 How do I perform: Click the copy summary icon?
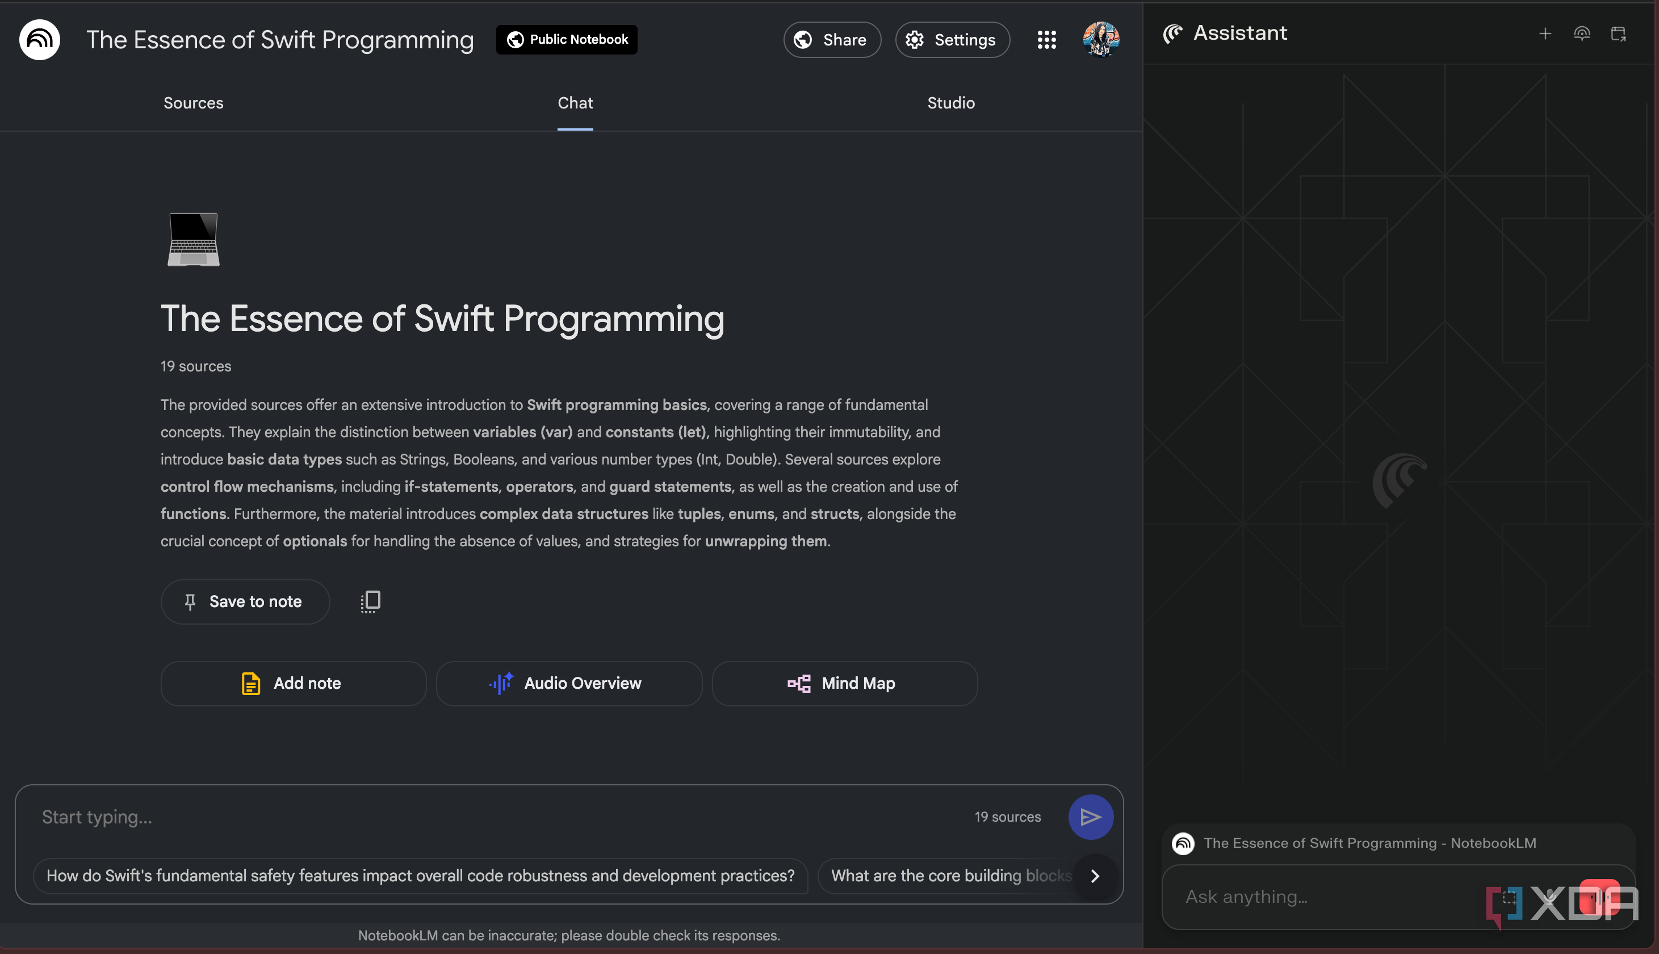[370, 601]
